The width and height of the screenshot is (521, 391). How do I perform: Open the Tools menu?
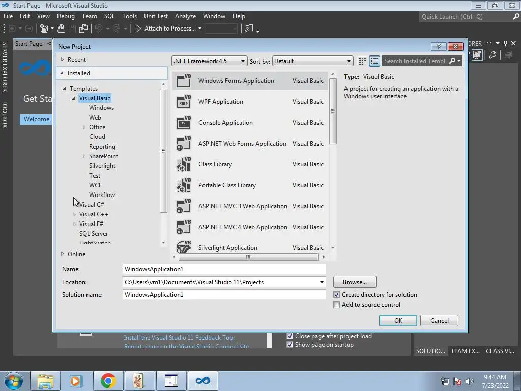[x=129, y=16]
